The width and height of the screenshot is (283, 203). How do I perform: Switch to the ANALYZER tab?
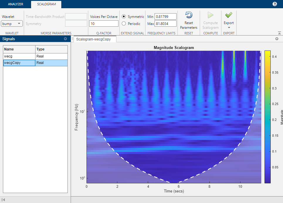[15, 4]
